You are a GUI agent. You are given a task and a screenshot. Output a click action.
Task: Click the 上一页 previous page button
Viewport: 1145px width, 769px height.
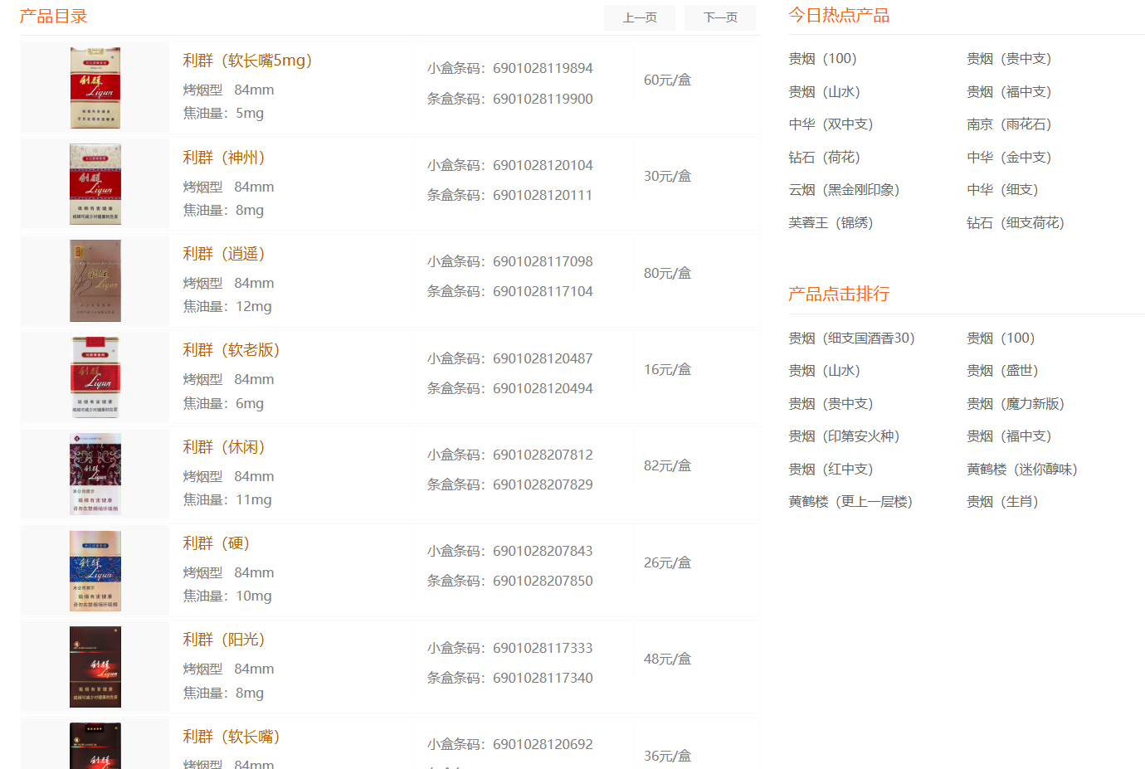[x=640, y=17]
